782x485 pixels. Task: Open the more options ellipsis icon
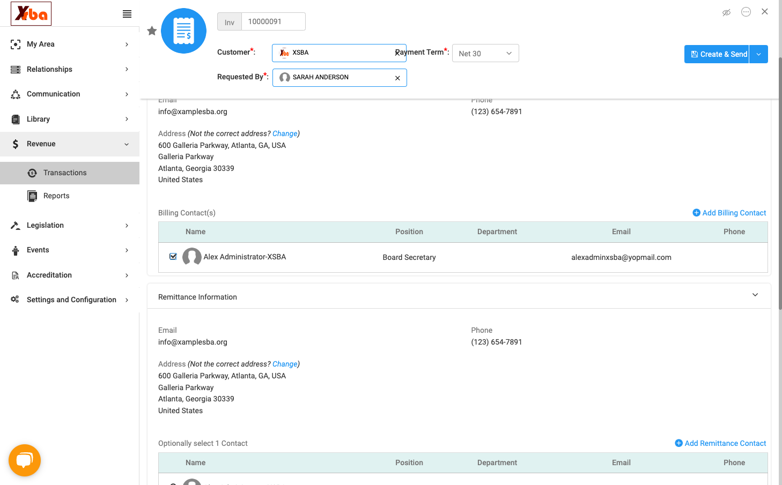(x=746, y=12)
